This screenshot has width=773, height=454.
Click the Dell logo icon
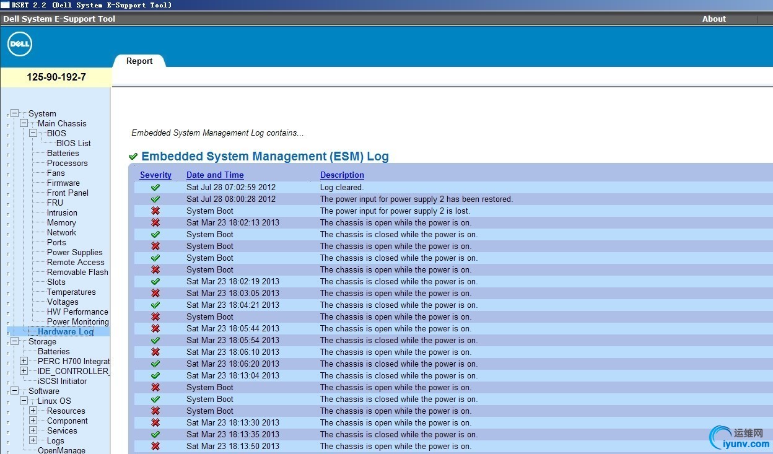point(19,45)
